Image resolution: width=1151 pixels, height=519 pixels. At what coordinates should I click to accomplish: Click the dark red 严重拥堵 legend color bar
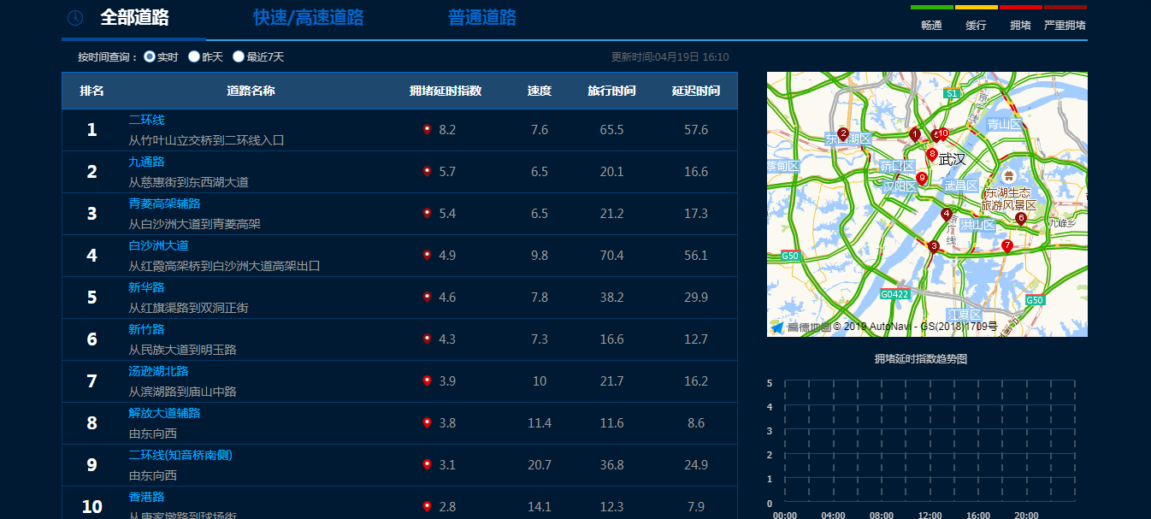click(1065, 8)
